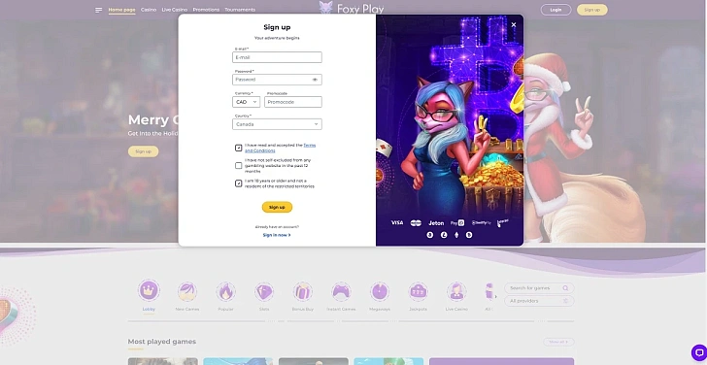Focus the E-mail input field

[x=277, y=57]
